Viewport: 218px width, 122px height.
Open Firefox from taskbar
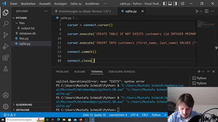pos(81,120)
